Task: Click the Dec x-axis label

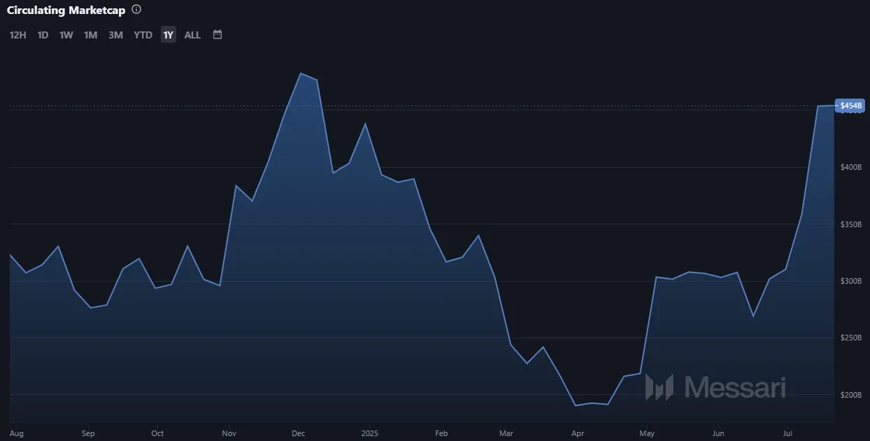Action: [298, 433]
